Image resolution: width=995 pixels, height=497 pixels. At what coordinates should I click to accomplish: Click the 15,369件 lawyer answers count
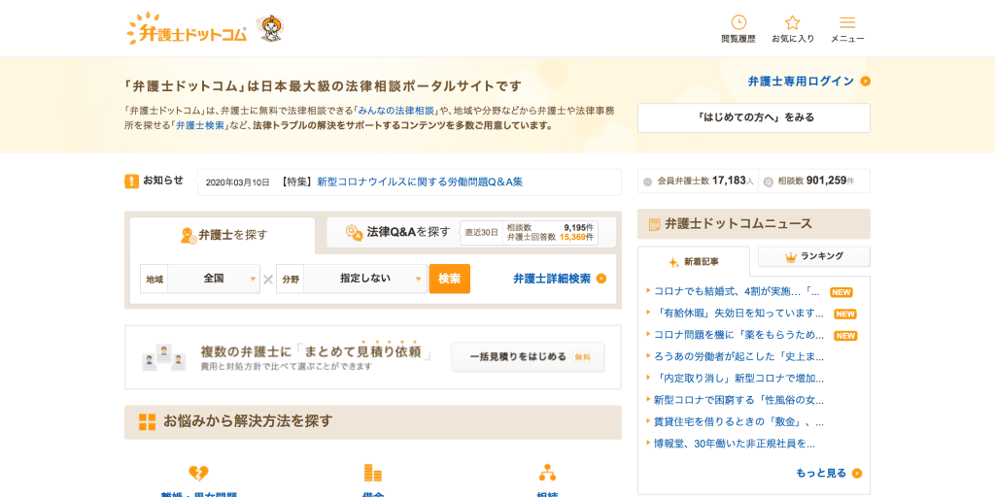pyautogui.click(x=576, y=237)
